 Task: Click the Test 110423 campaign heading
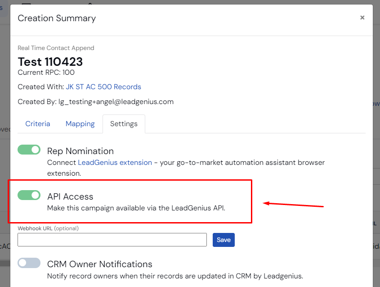50,61
